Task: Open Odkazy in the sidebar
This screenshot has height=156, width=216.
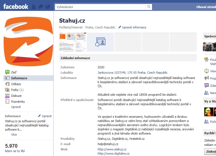Action: pos(16,84)
